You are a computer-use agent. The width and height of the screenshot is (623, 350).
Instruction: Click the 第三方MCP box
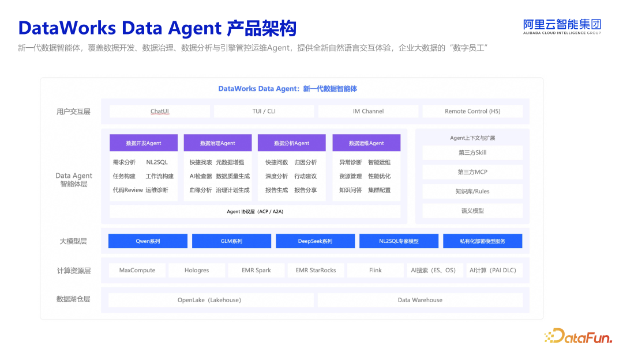point(472,172)
